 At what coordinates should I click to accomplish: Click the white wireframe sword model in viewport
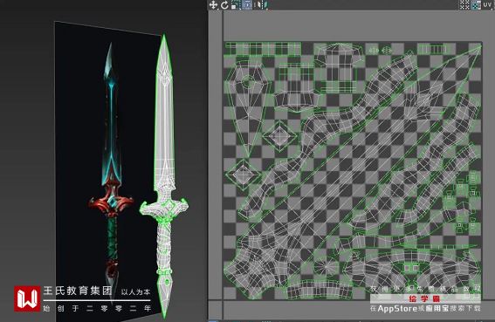pyautogui.click(x=164, y=177)
